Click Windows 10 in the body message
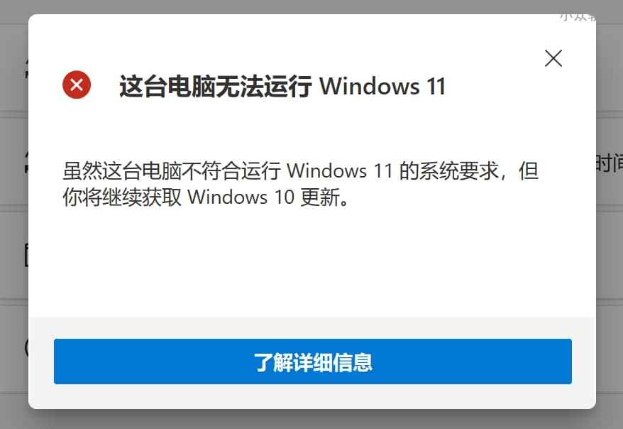Viewport: 623px width, 429px height. click(241, 197)
